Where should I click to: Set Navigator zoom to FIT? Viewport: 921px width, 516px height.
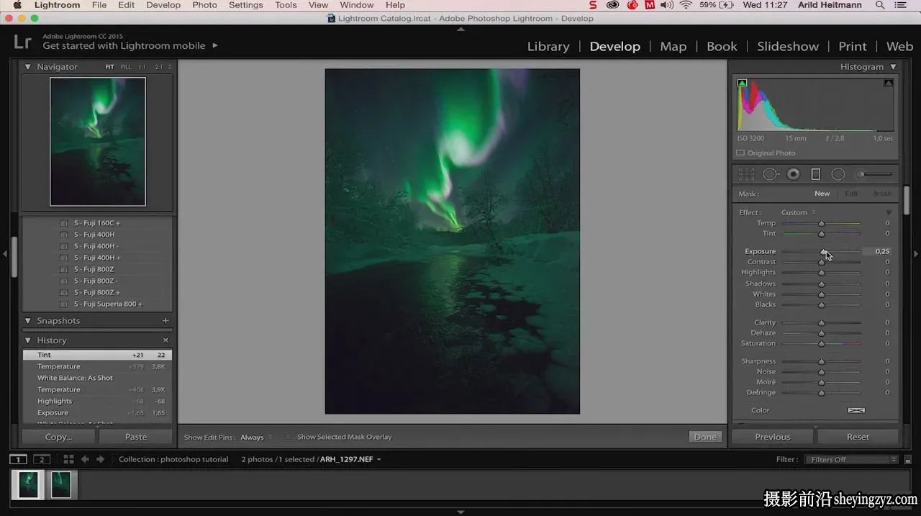(110, 67)
